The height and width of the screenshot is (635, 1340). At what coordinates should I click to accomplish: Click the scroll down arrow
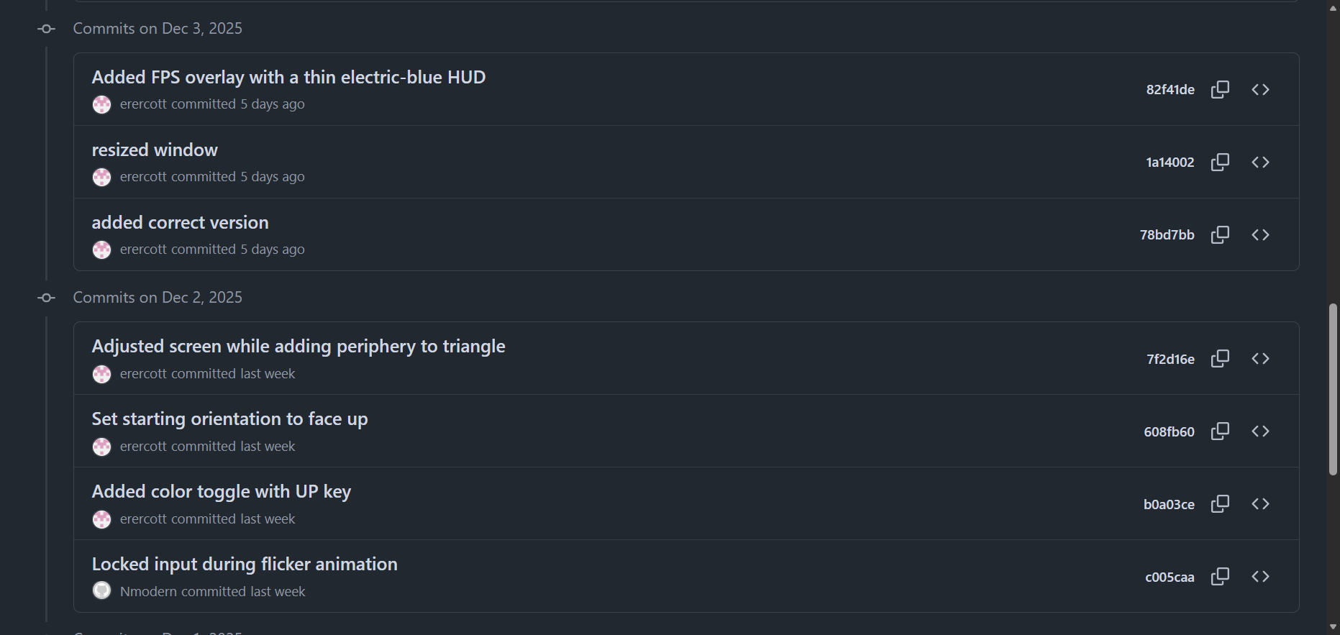[1333, 627]
